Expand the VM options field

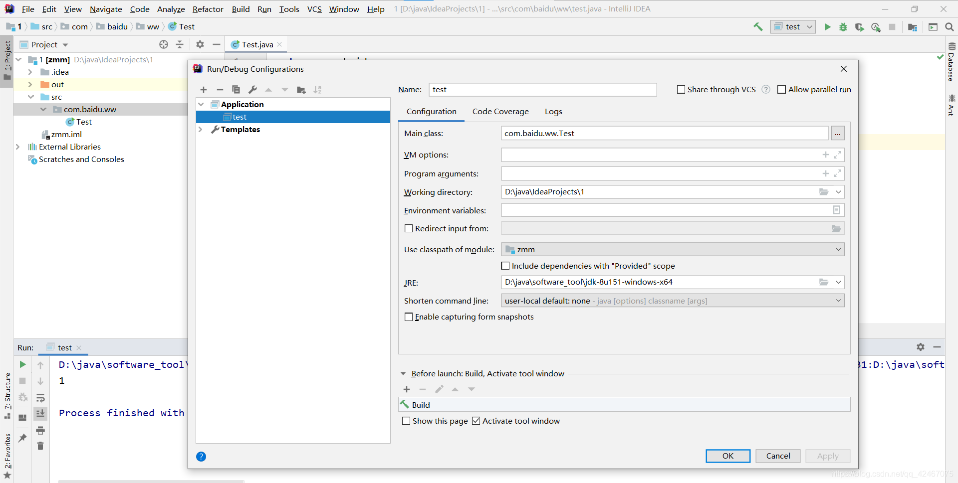[x=838, y=155]
